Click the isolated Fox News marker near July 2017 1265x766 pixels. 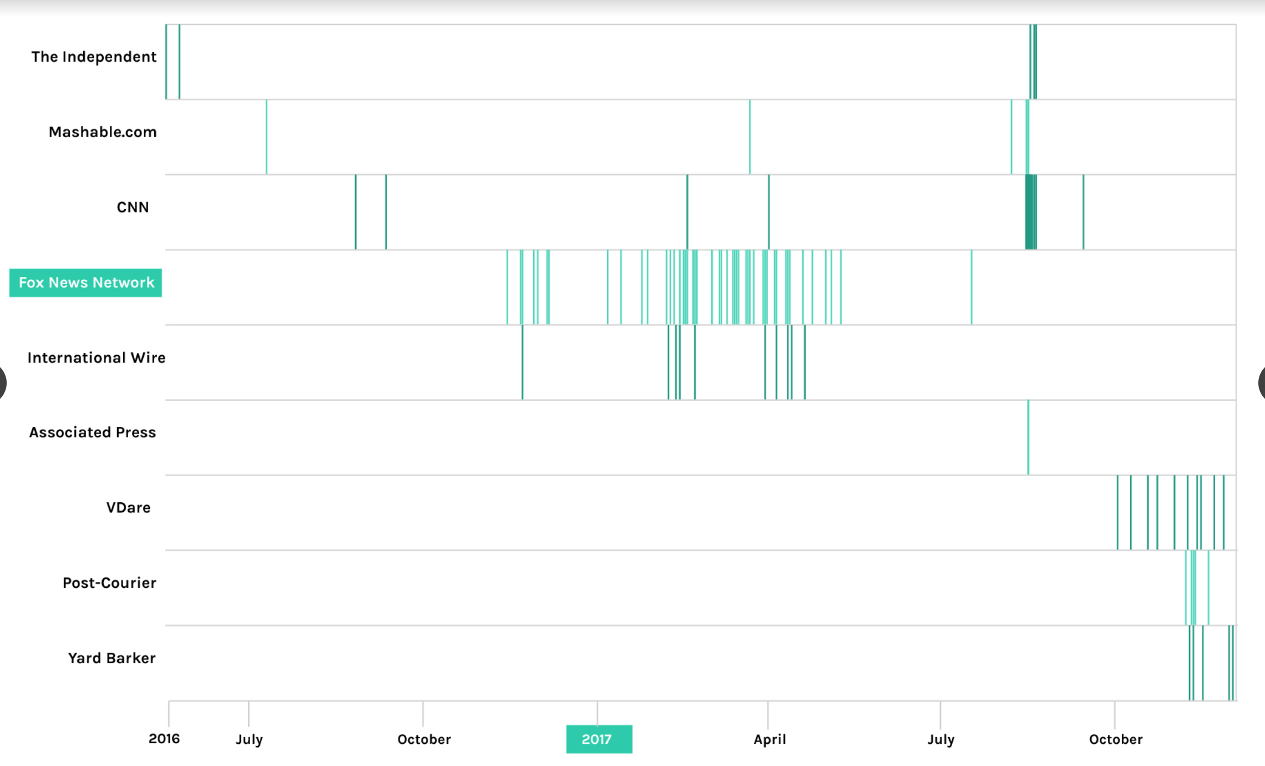point(971,288)
